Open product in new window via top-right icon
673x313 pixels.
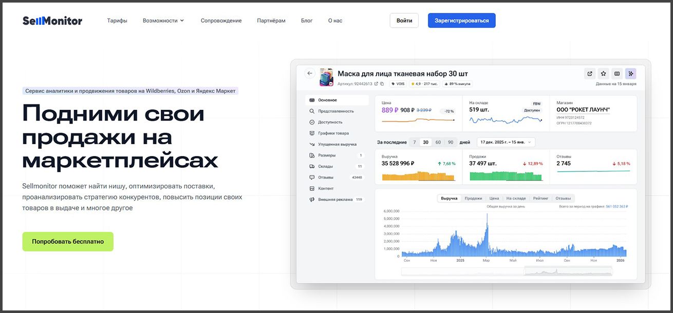[590, 73]
